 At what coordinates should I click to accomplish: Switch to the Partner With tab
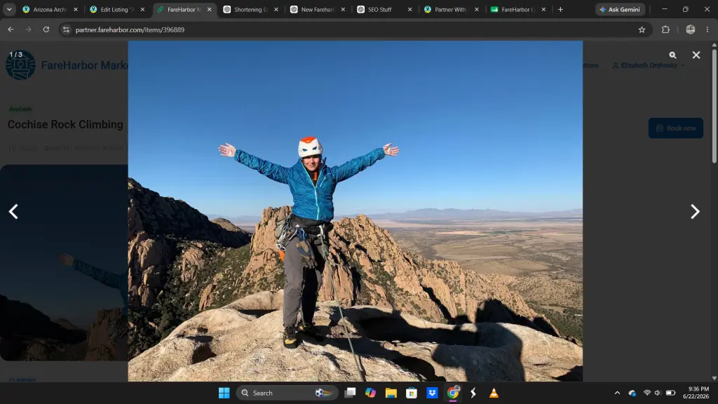coord(451,9)
